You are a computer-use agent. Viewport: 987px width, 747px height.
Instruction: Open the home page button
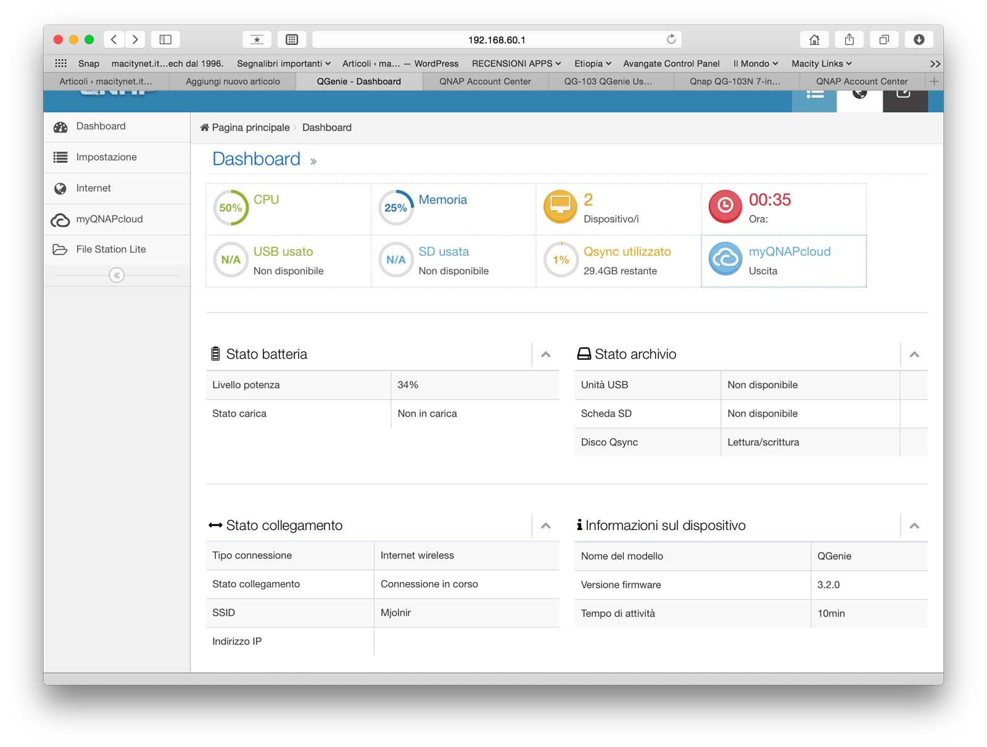click(x=814, y=39)
